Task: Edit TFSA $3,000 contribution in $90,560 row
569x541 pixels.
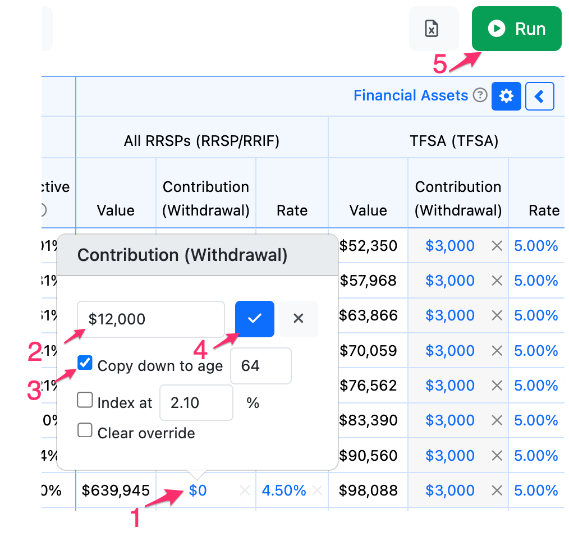Action: [450, 456]
